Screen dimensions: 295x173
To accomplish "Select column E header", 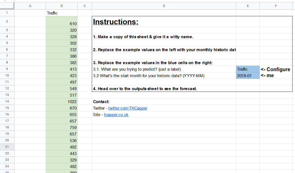I will click(248, 6).
